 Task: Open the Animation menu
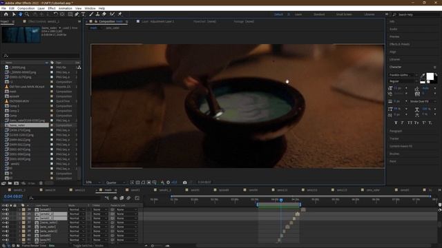pyautogui.click(x=65, y=8)
